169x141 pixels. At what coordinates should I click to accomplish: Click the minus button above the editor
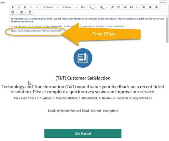162,2
